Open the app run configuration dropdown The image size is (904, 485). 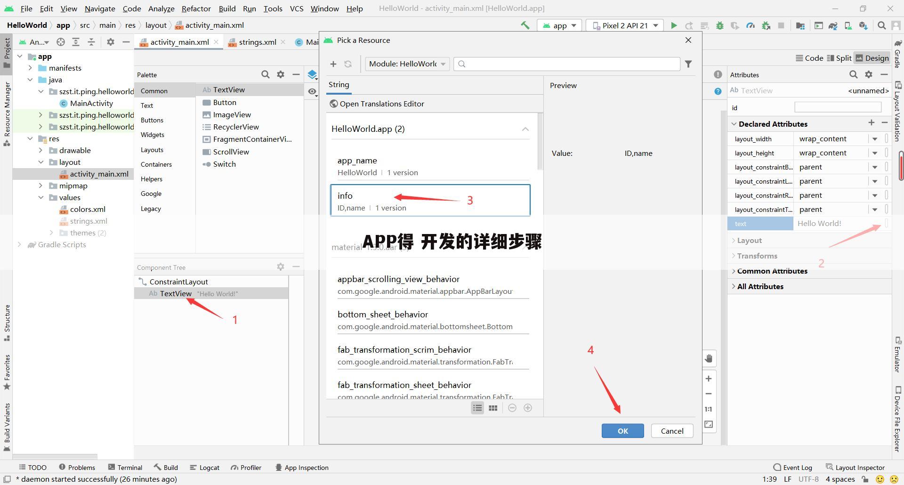[x=559, y=25]
